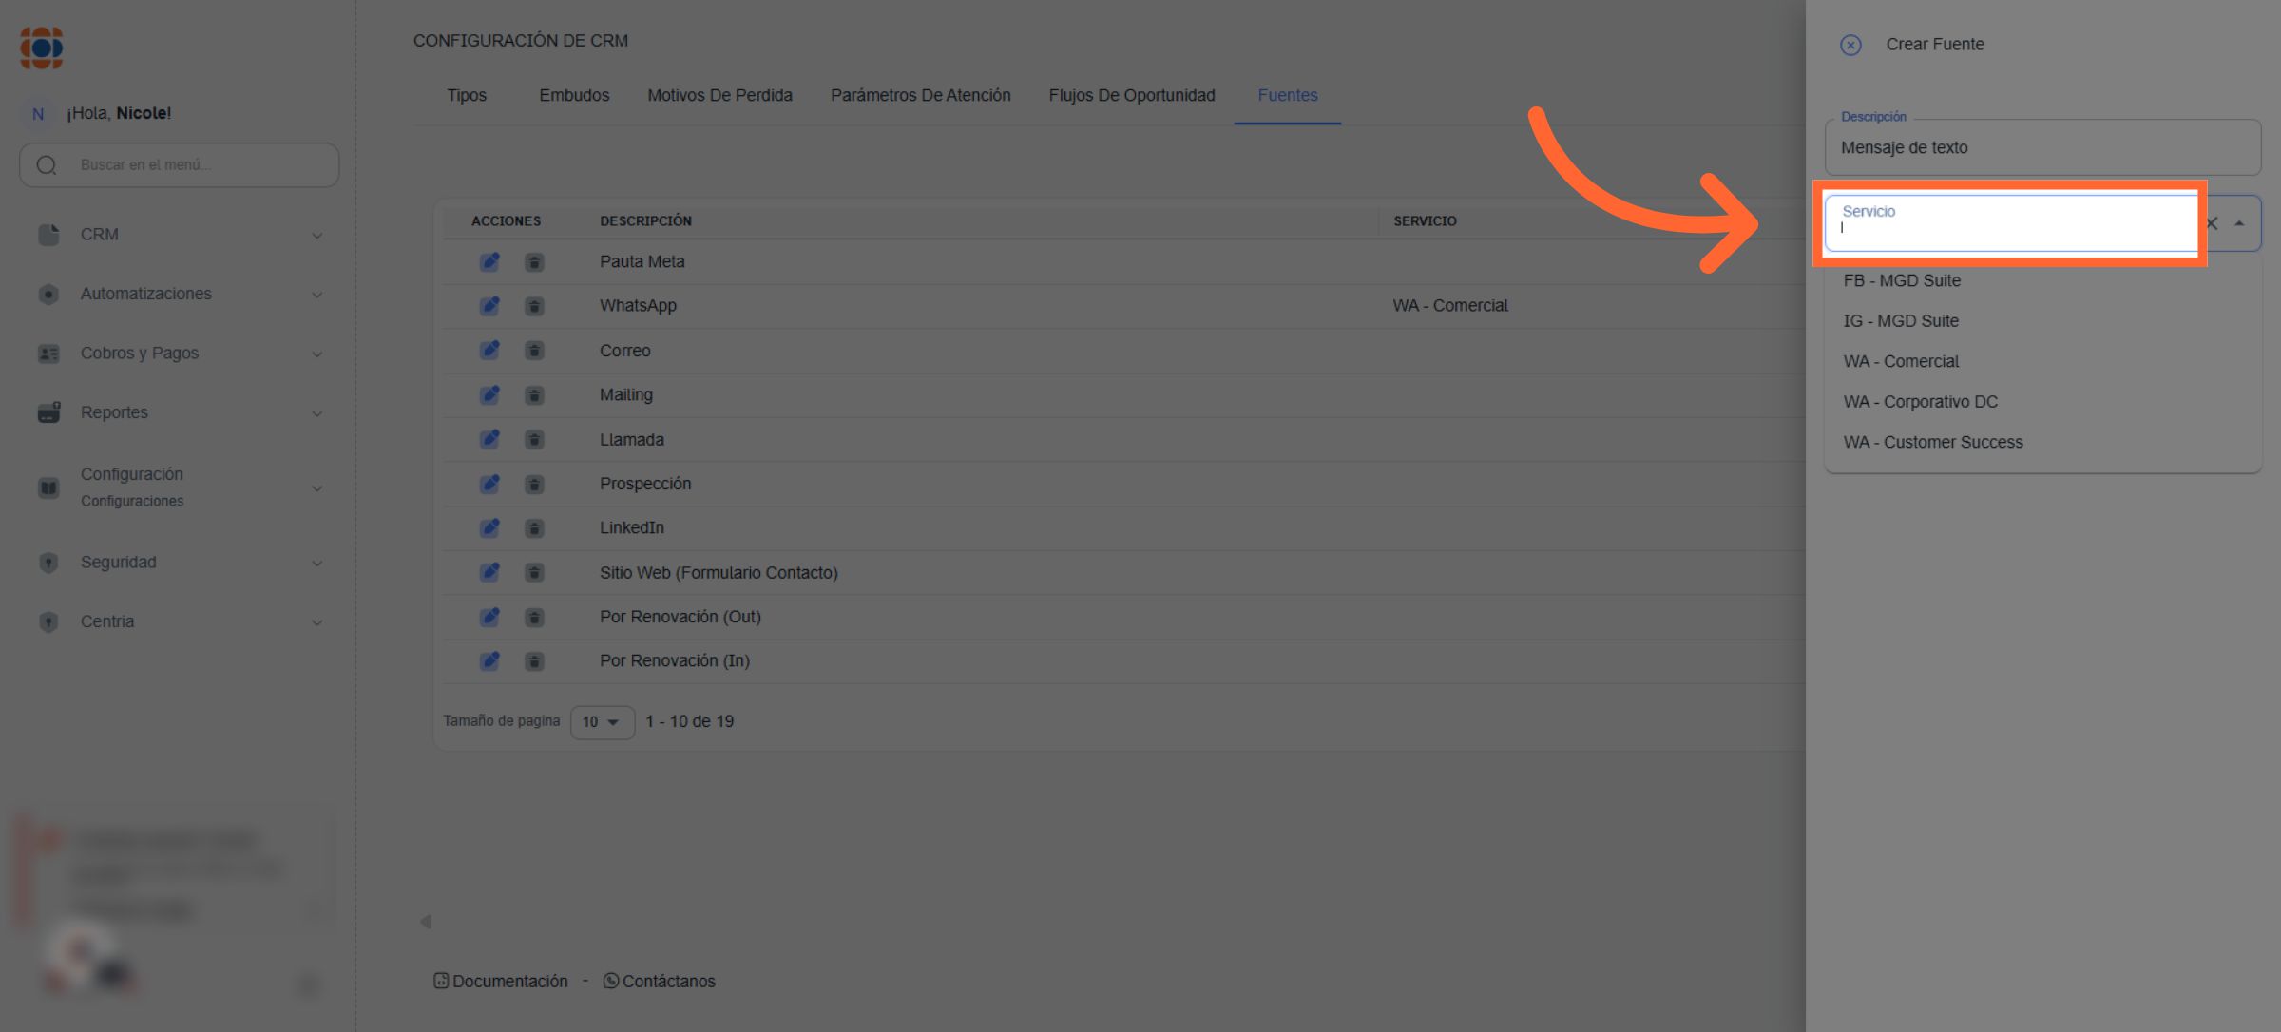Click trash icon for Llamada row
The height and width of the screenshot is (1032, 2281).
[x=534, y=440]
